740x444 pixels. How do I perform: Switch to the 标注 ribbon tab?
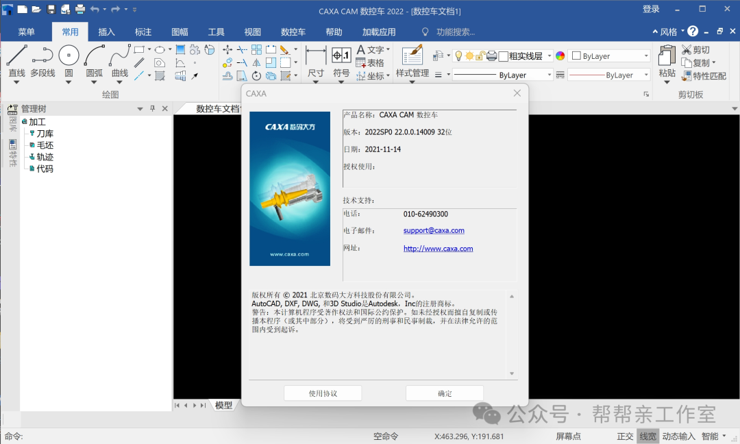pyautogui.click(x=143, y=32)
